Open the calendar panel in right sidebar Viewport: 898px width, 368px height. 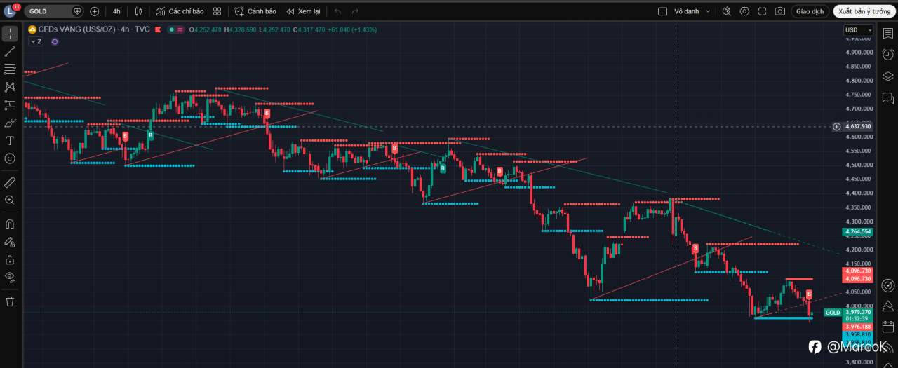(887, 327)
